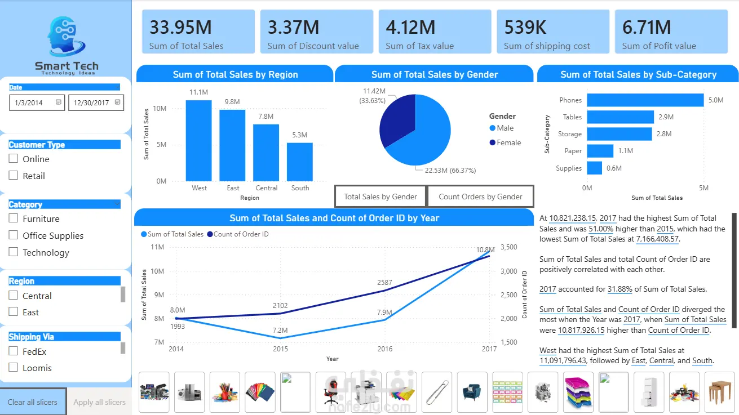Click the Tables sub-category bar

point(620,117)
